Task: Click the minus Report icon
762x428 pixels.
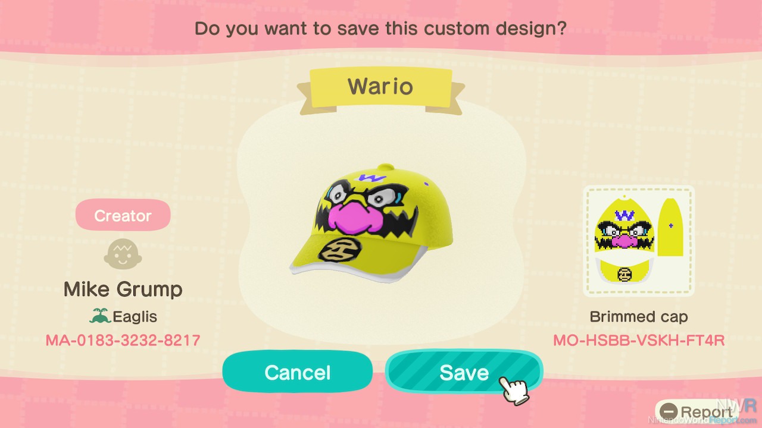Action: pos(669,411)
